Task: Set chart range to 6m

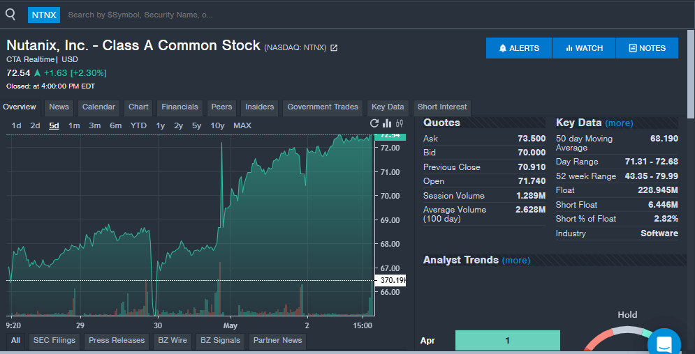Action: coord(116,125)
